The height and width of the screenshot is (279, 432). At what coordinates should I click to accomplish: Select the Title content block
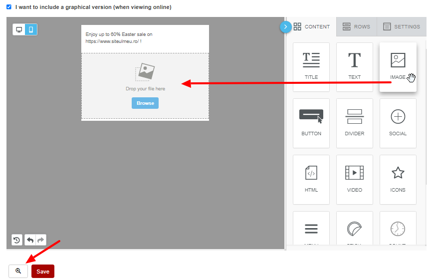coord(311,67)
